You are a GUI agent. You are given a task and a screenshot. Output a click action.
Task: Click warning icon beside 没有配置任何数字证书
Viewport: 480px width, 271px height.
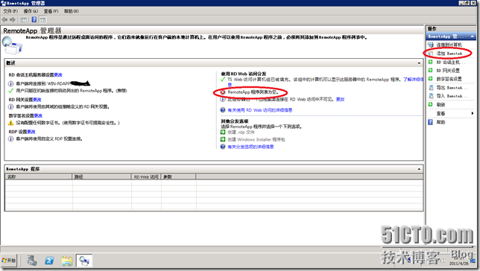(x=10, y=123)
